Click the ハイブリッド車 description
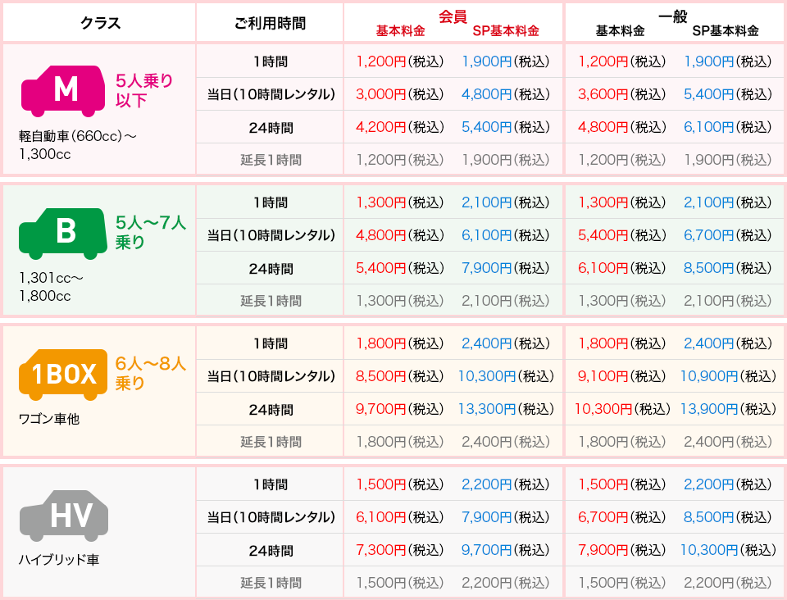 (59, 559)
